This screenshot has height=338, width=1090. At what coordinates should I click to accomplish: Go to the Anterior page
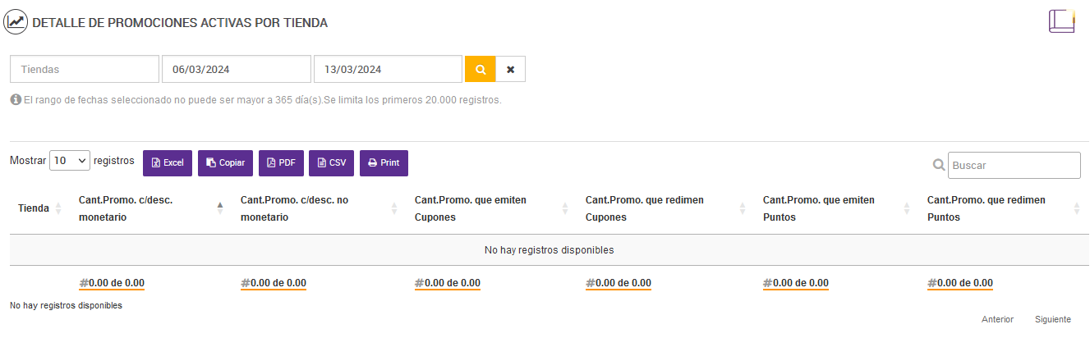click(x=997, y=319)
